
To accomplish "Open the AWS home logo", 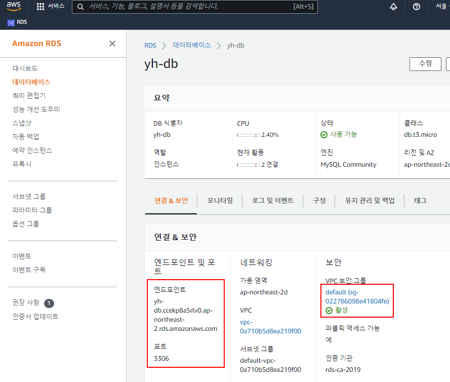I will pos(14,6).
